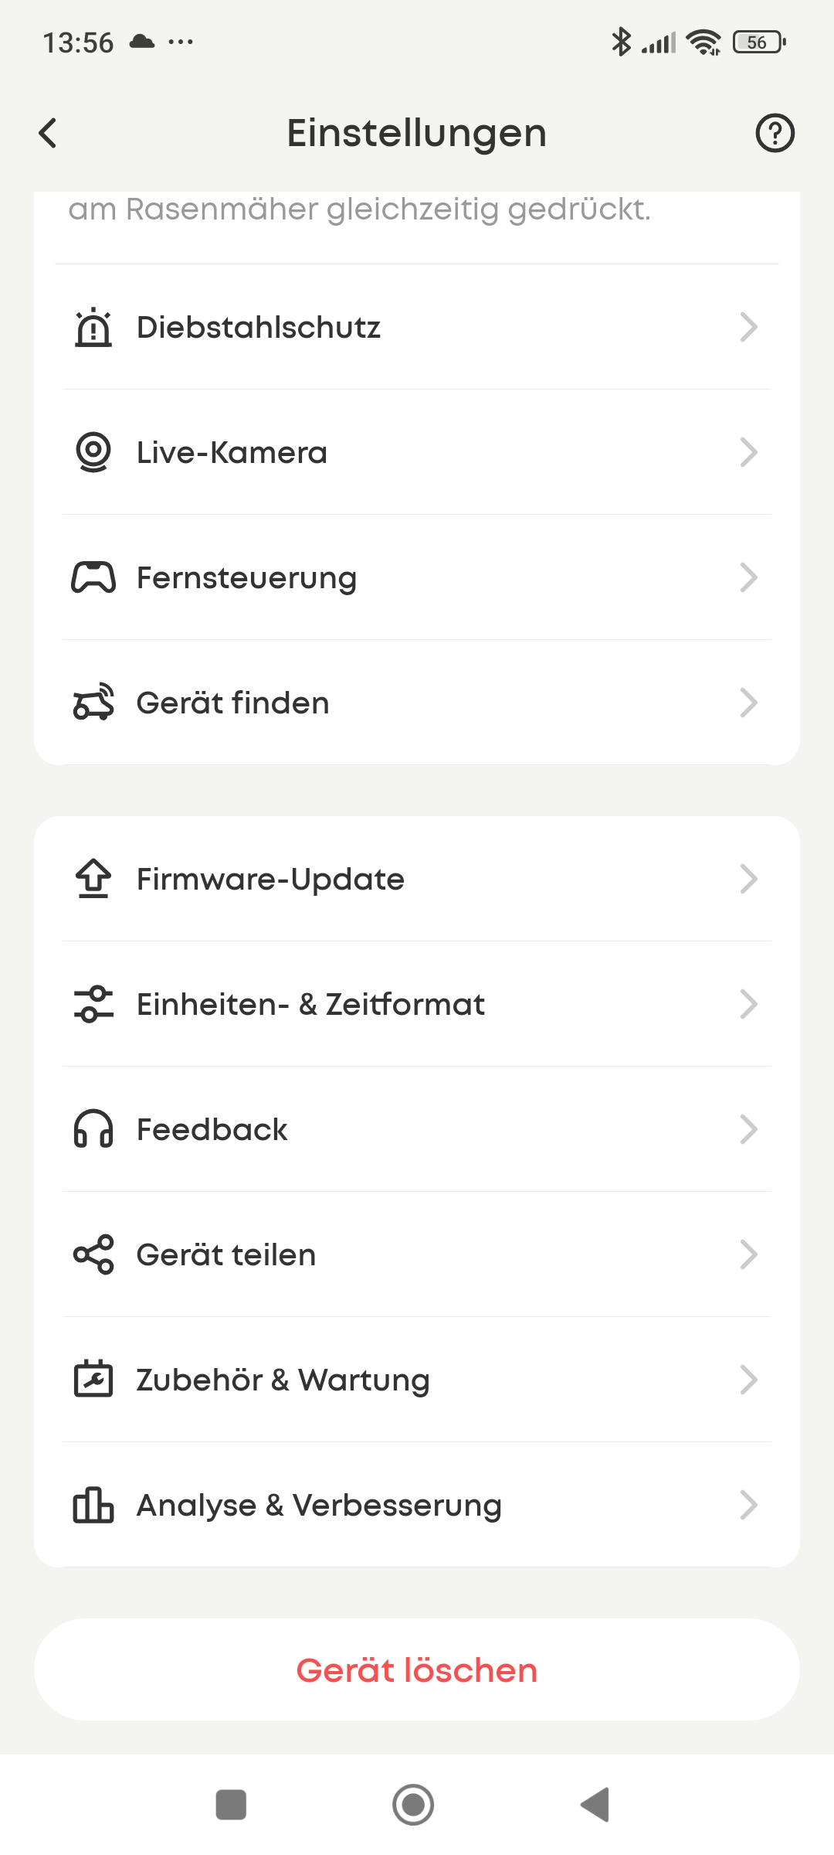Viewport: 834px width, 1855px height.
Task: Tap the square recent apps button
Action: 231,1805
